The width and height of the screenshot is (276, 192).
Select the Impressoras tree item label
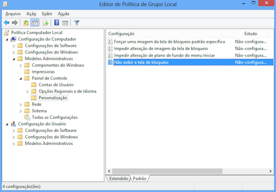[x=43, y=72]
